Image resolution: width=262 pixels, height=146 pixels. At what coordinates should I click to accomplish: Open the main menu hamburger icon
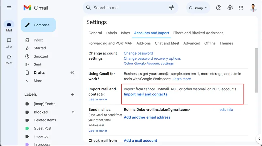pos(9,8)
